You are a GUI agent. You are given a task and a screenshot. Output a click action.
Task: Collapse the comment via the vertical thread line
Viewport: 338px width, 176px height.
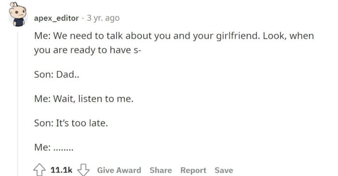coord(18,103)
